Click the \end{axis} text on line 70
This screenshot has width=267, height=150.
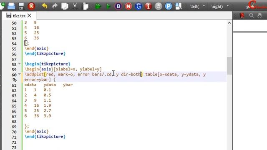click(36, 131)
